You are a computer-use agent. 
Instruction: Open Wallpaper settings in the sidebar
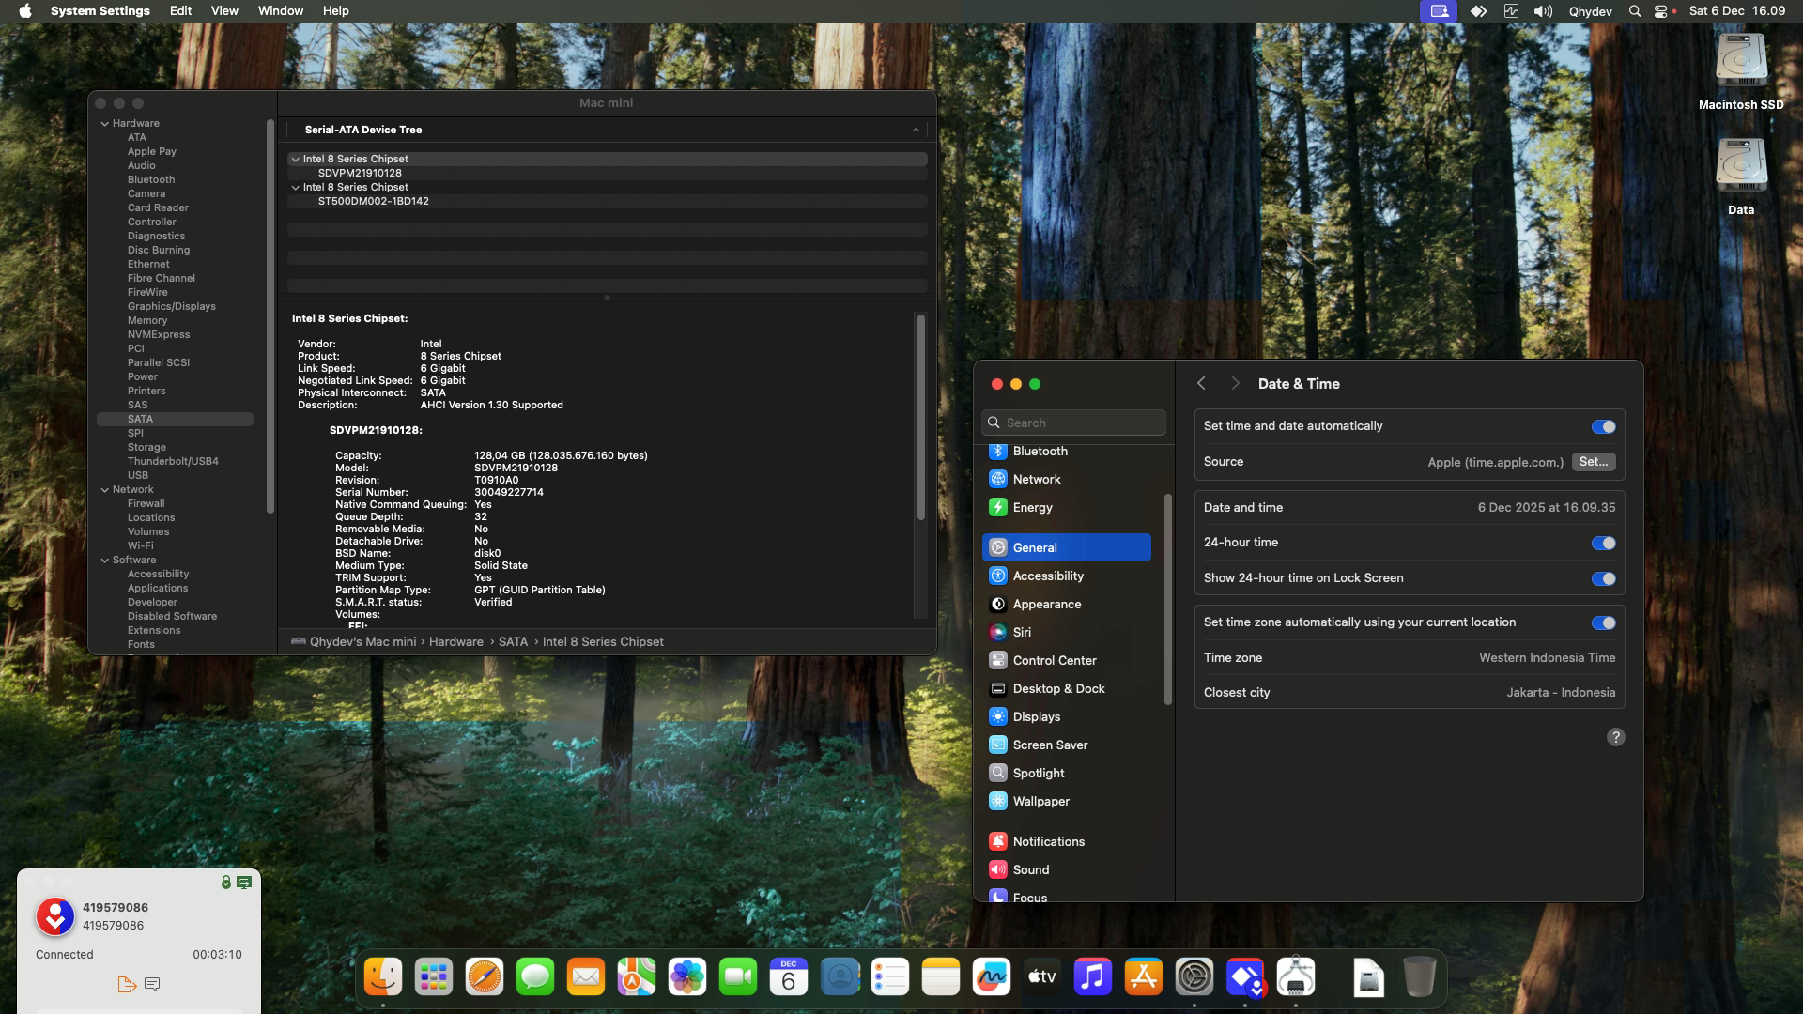point(997,801)
